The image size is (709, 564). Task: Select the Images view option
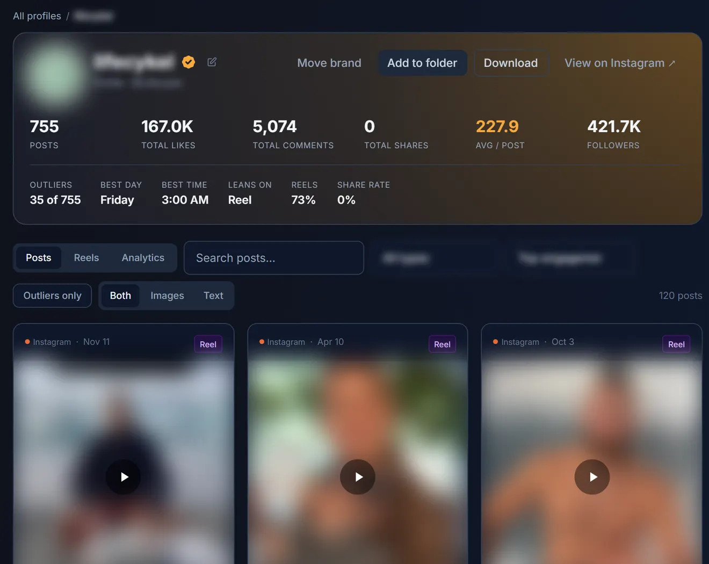(167, 295)
